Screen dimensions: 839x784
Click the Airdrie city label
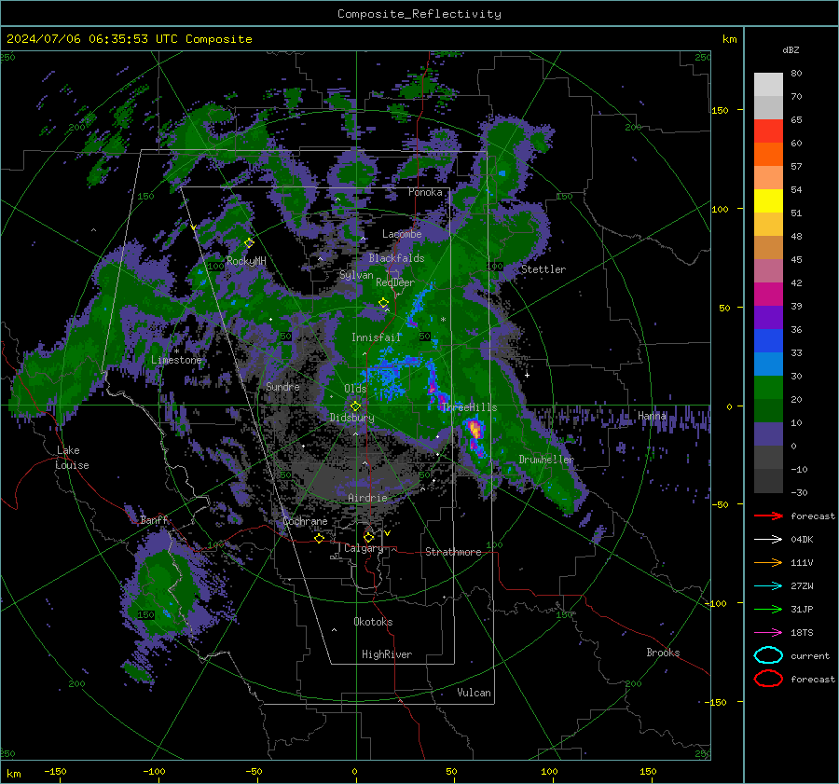tap(367, 498)
